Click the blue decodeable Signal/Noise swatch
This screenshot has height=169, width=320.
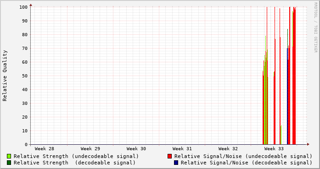point(176,163)
